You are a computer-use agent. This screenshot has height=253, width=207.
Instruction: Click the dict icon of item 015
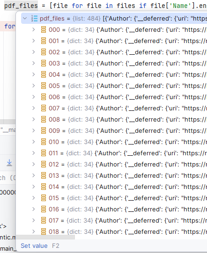[44, 198]
